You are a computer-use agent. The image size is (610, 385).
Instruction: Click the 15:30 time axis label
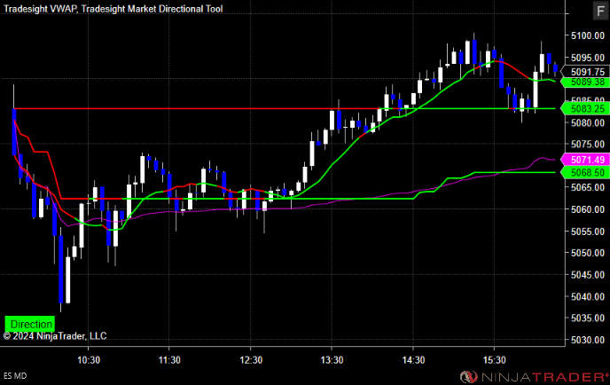tap(495, 360)
